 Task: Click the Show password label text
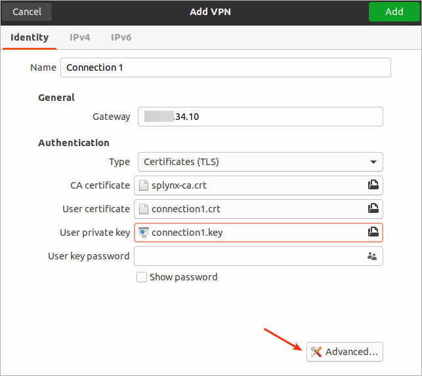[x=184, y=277]
